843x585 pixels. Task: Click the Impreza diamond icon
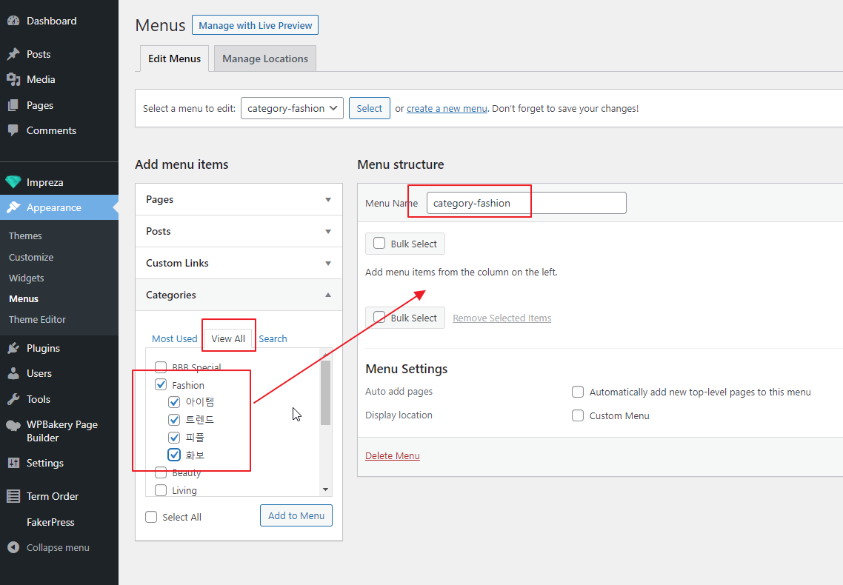(x=13, y=182)
